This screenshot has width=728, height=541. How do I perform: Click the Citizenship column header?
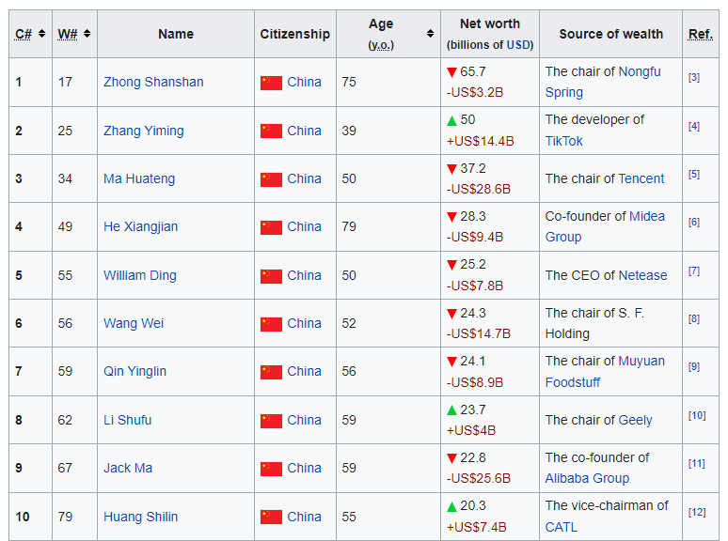click(294, 34)
